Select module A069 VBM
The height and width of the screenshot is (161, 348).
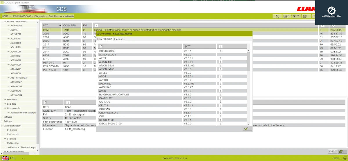pos(16,56)
